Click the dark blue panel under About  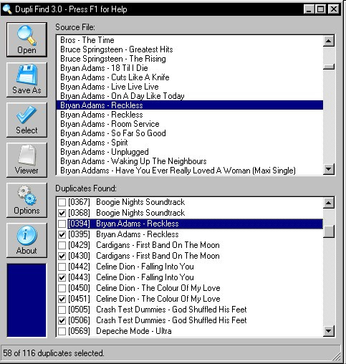pos(27,300)
